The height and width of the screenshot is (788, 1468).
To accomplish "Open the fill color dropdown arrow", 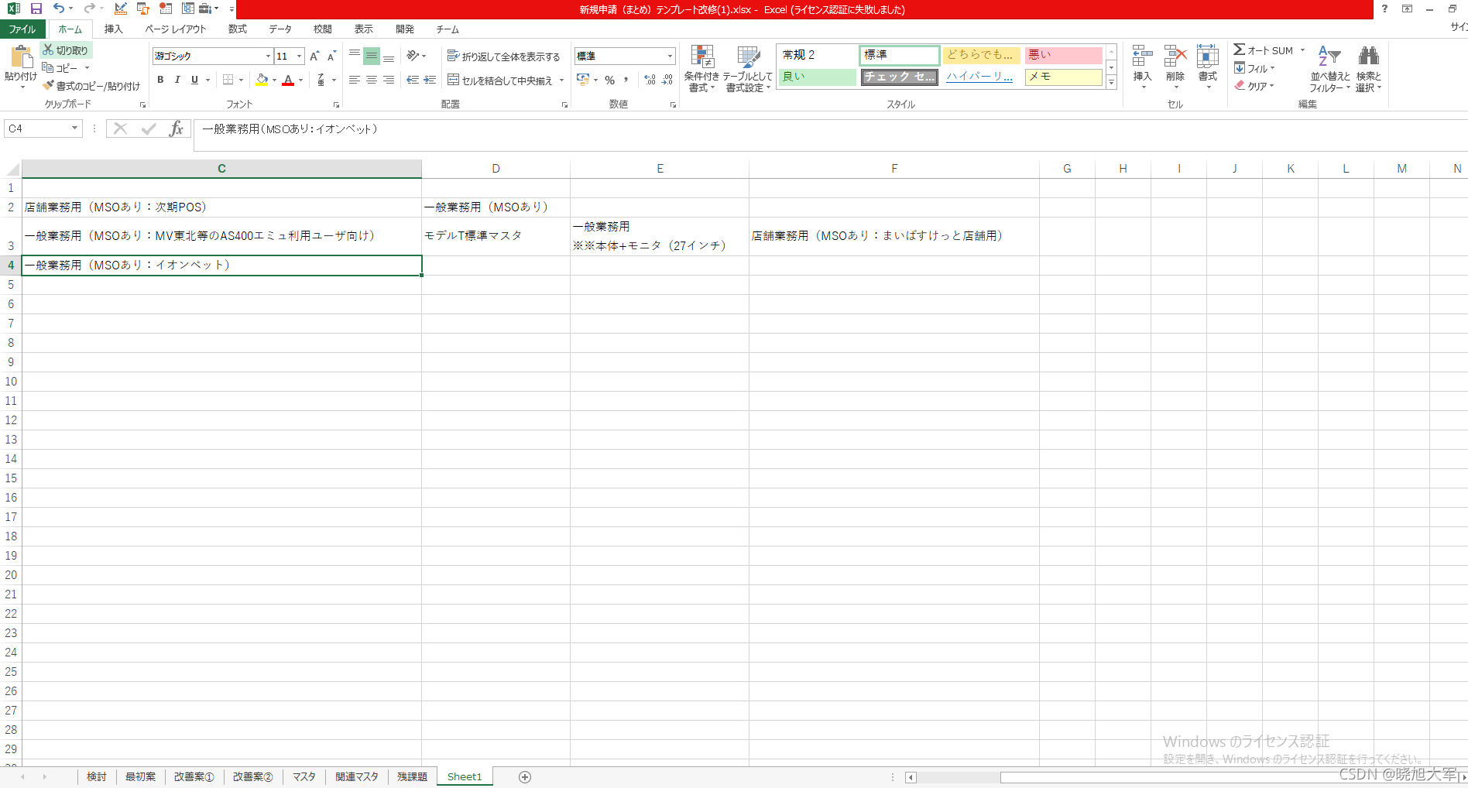I will point(273,80).
